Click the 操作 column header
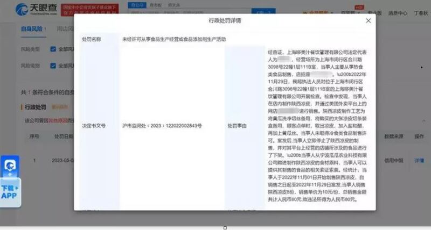The height and width of the screenshot is (230, 431). coord(419,136)
